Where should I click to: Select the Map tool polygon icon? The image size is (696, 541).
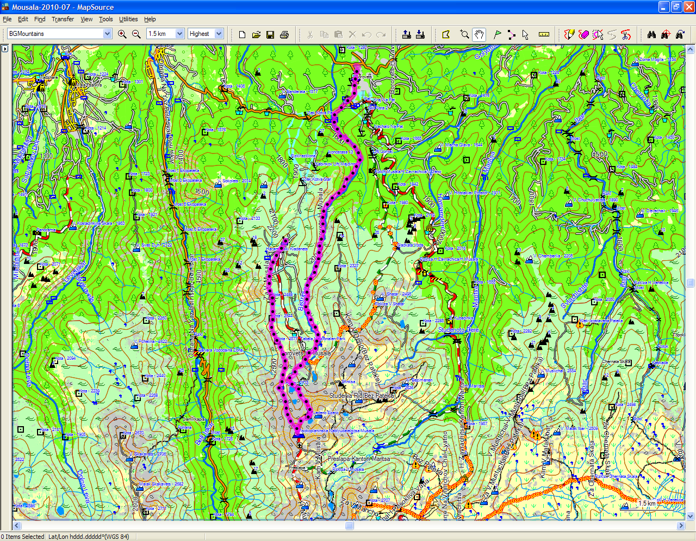point(446,34)
